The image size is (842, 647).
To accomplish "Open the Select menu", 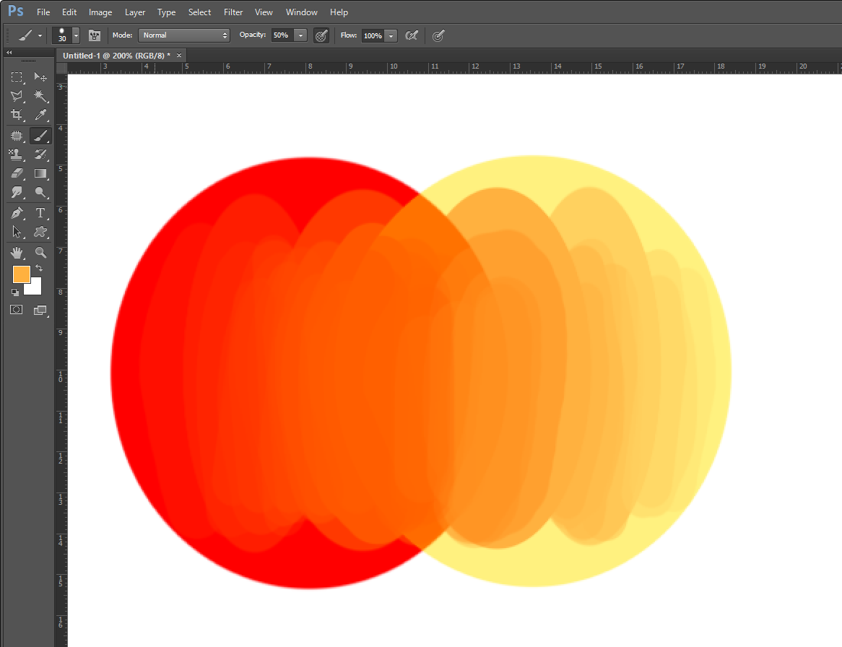I will pyautogui.click(x=199, y=12).
